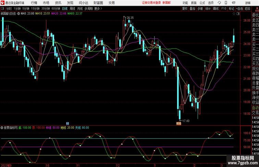Click the 统计 button
This screenshot has width=259, height=167.
(x=208, y=9)
